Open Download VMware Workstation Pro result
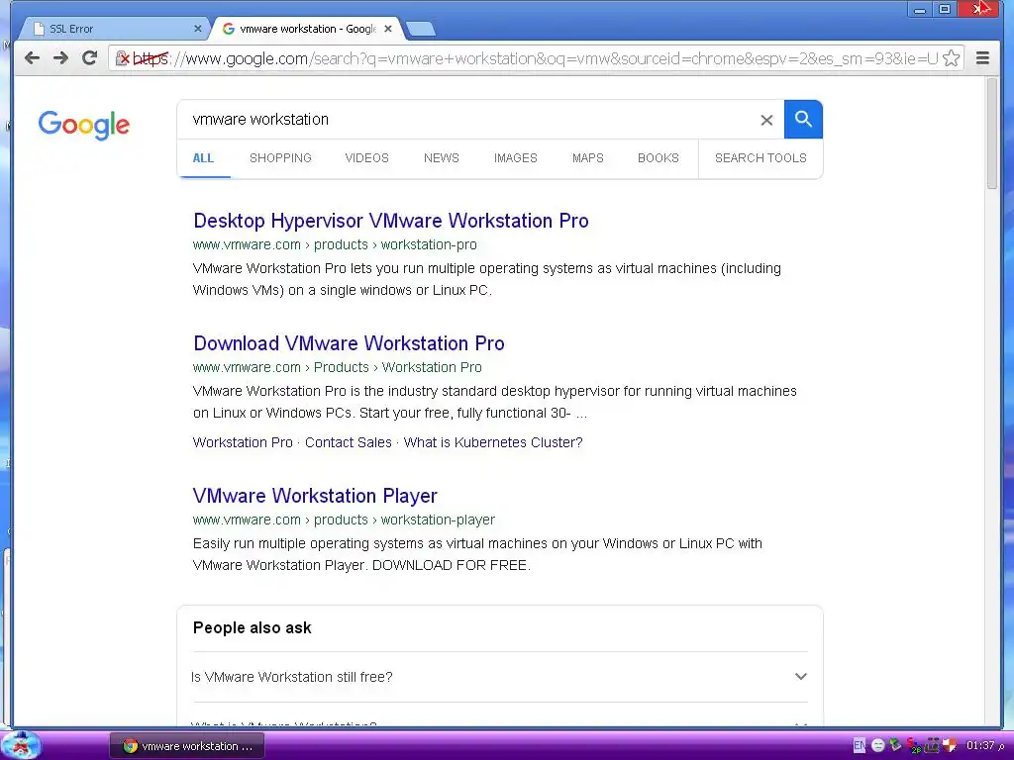This screenshot has height=760, width=1014. click(x=349, y=343)
